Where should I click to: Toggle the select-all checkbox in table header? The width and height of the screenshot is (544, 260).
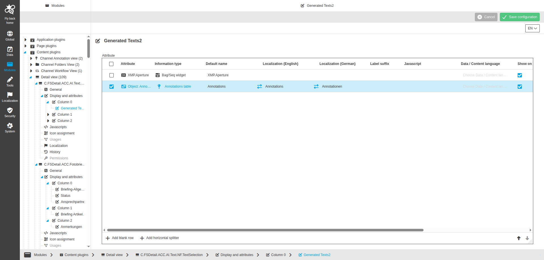click(111, 64)
